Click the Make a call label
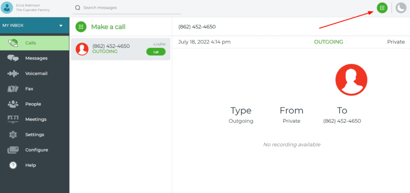Image resolution: width=410 pixels, height=193 pixels. [108, 27]
